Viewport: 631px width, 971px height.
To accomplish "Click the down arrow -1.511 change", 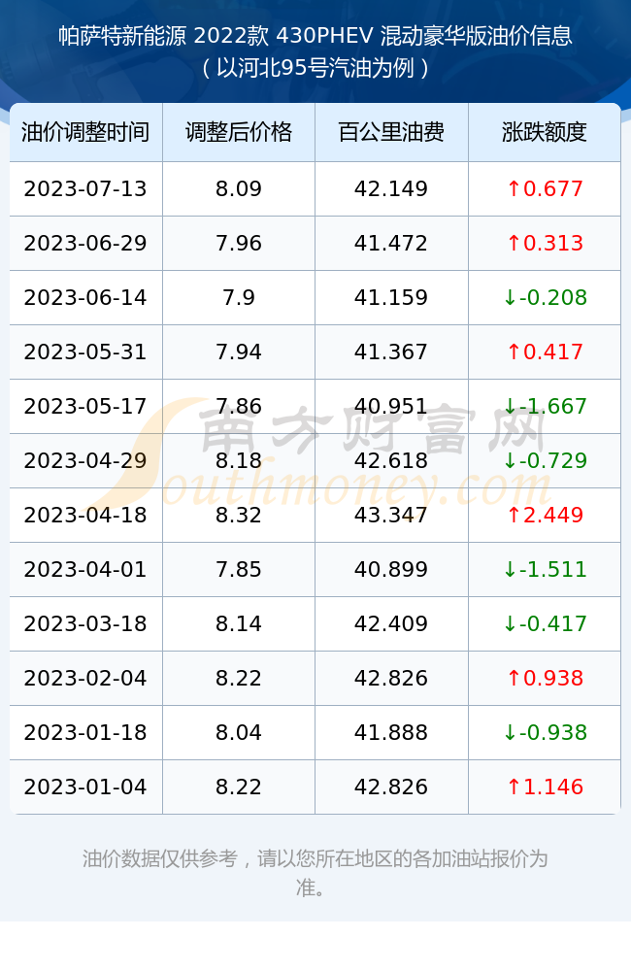I will coord(545,570).
